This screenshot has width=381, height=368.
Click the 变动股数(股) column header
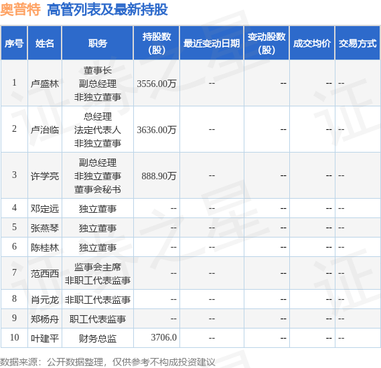pos(266,43)
